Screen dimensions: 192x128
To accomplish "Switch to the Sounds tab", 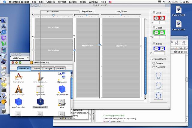I will [x=60, y=69].
